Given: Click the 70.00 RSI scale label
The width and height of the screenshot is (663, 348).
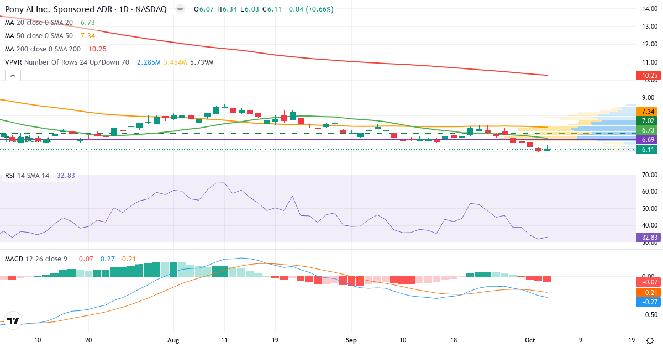Looking at the screenshot, I should click(649, 175).
